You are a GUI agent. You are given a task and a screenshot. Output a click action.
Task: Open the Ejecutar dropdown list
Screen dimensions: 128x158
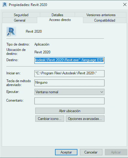point(69,92)
